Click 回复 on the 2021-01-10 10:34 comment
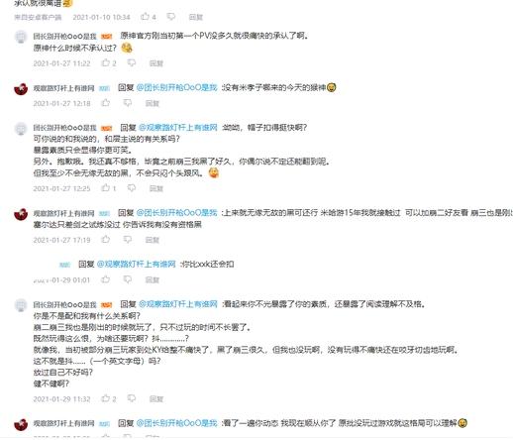Viewport: 513px width, 440px height. coord(196,17)
